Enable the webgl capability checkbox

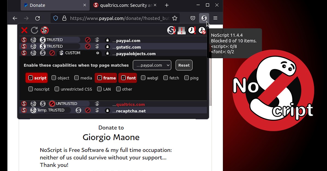tap(143, 78)
